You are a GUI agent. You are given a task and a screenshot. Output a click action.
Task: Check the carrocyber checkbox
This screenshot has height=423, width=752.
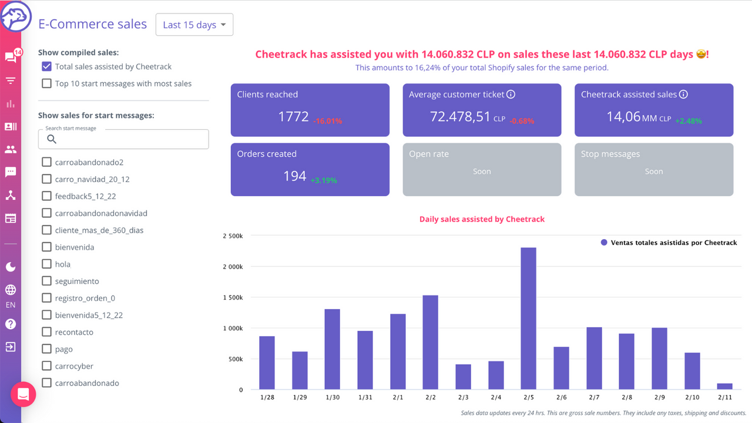click(x=46, y=366)
